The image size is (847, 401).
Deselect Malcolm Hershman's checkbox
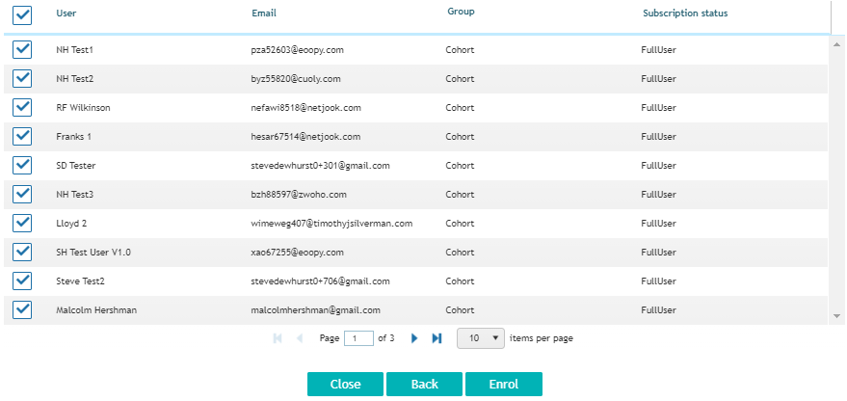(x=22, y=310)
